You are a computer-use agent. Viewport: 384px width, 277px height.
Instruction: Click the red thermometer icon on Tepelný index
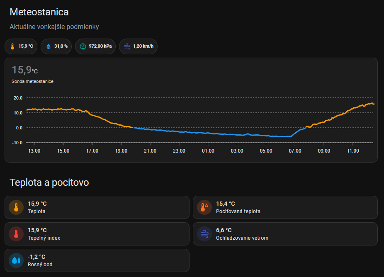pyautogui.click(x=16, y=234)
